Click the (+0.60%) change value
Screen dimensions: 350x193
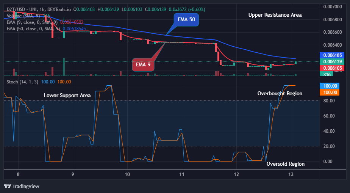click(196, 9)
